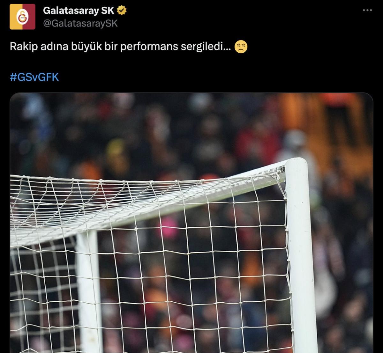Open the #GSvGFK hashtag link
The image size is (383, 353).
click(x=34, y=77)
